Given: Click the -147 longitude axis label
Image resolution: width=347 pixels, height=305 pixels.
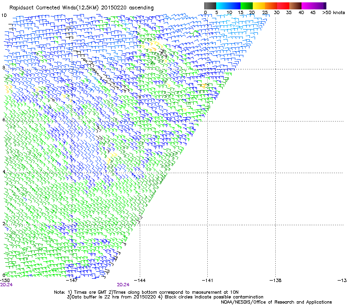Looking at the screenshot, I should [x=72, y=281].
